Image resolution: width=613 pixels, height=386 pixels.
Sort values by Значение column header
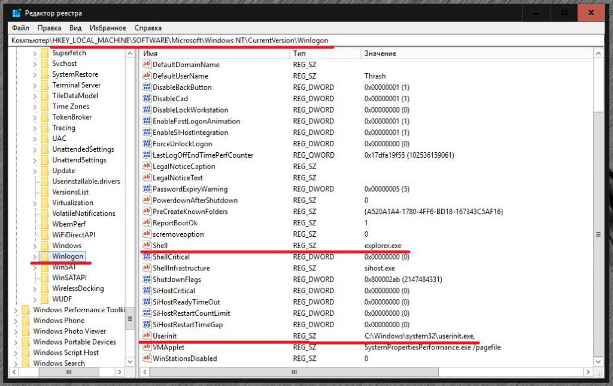click(477, 53)
